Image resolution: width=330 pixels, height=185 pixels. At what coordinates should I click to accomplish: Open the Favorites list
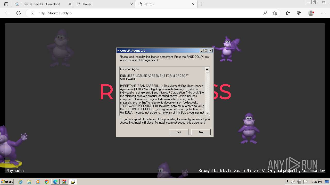click(x=288, y=13)
